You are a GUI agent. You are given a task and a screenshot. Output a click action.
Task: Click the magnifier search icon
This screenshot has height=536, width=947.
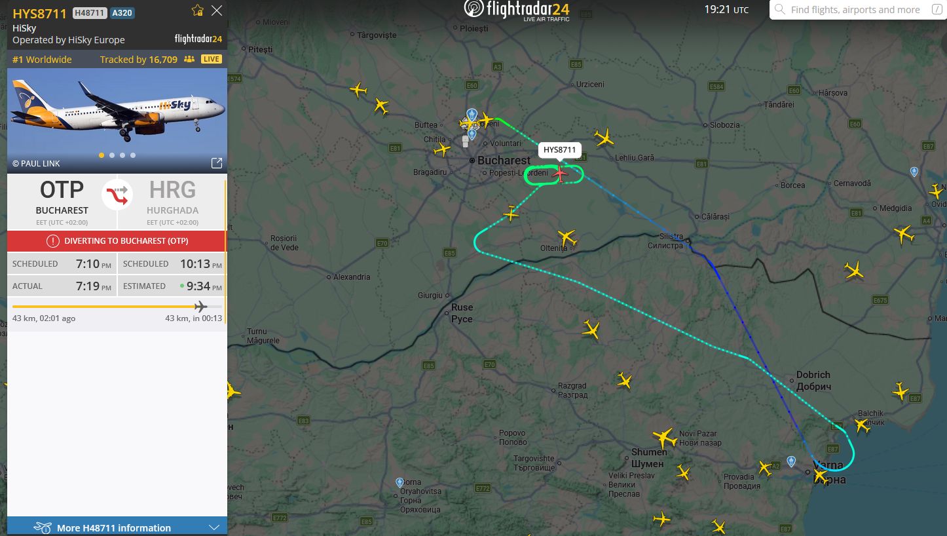(780, 10)
